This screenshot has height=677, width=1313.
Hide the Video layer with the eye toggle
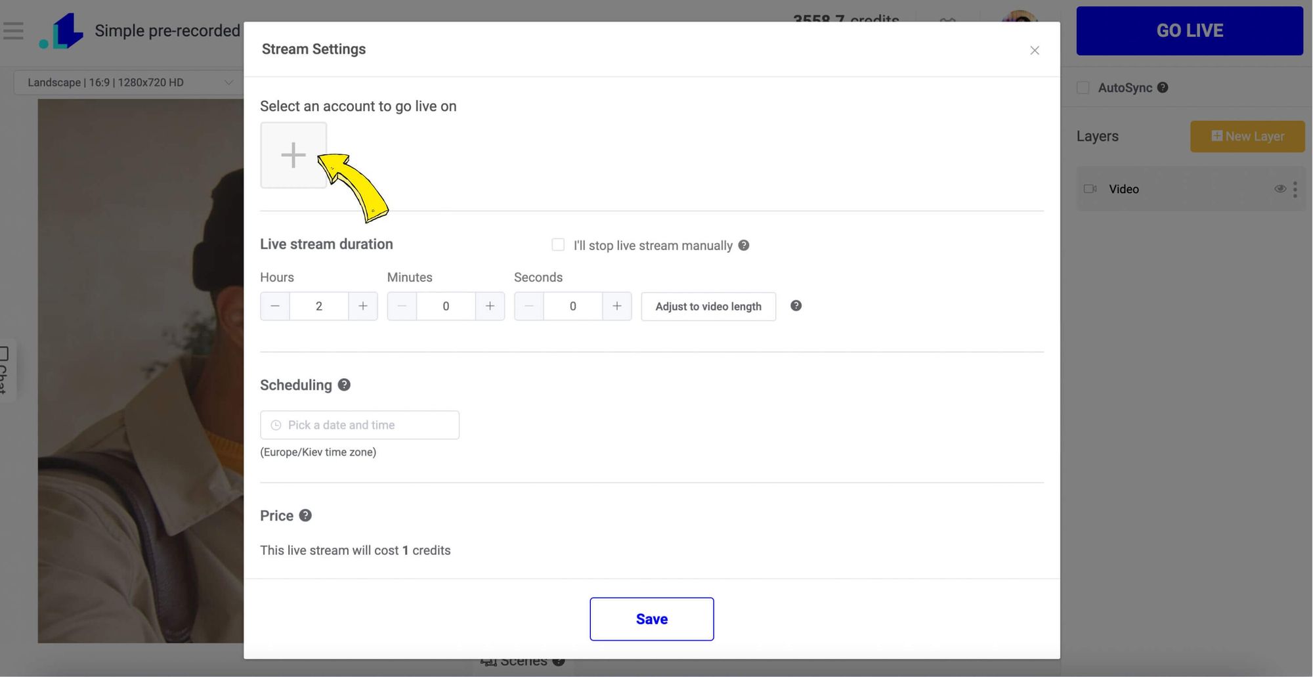[1280, 188]
